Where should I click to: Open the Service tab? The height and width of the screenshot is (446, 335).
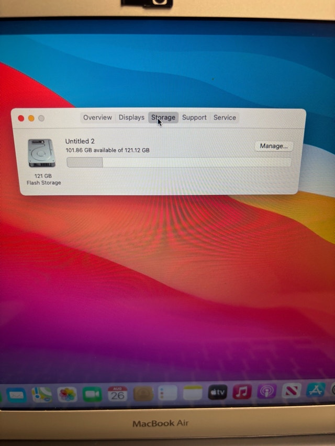[225, 118]
